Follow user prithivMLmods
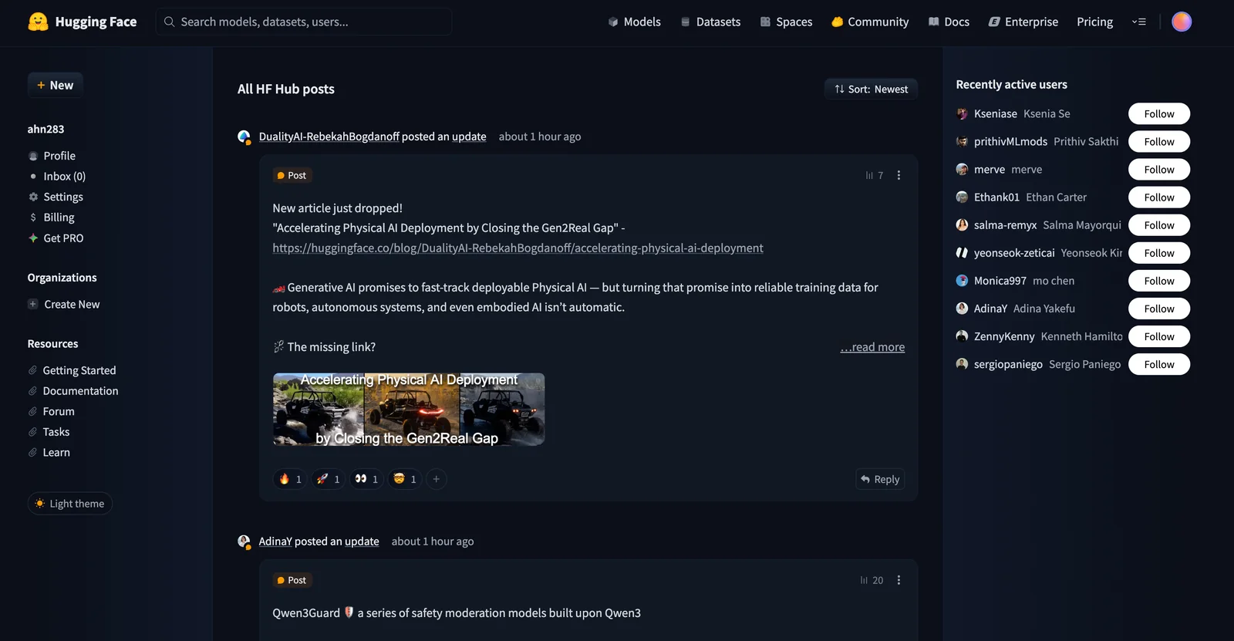1234x641 pixels. pos(1159,142)
